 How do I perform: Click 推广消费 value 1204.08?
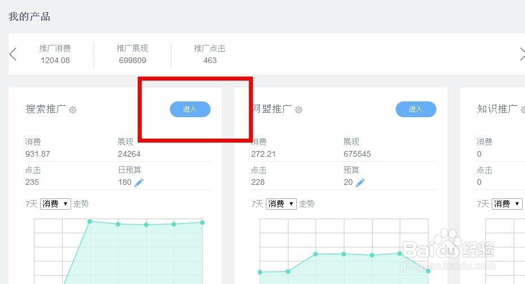coord(55,60)
